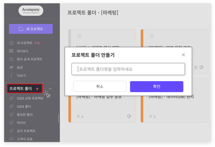Image resolution: width=215 pixels, height=147 pixels.
Task: Toggle the favorite star on the first project card
Action: click(79, 36)
